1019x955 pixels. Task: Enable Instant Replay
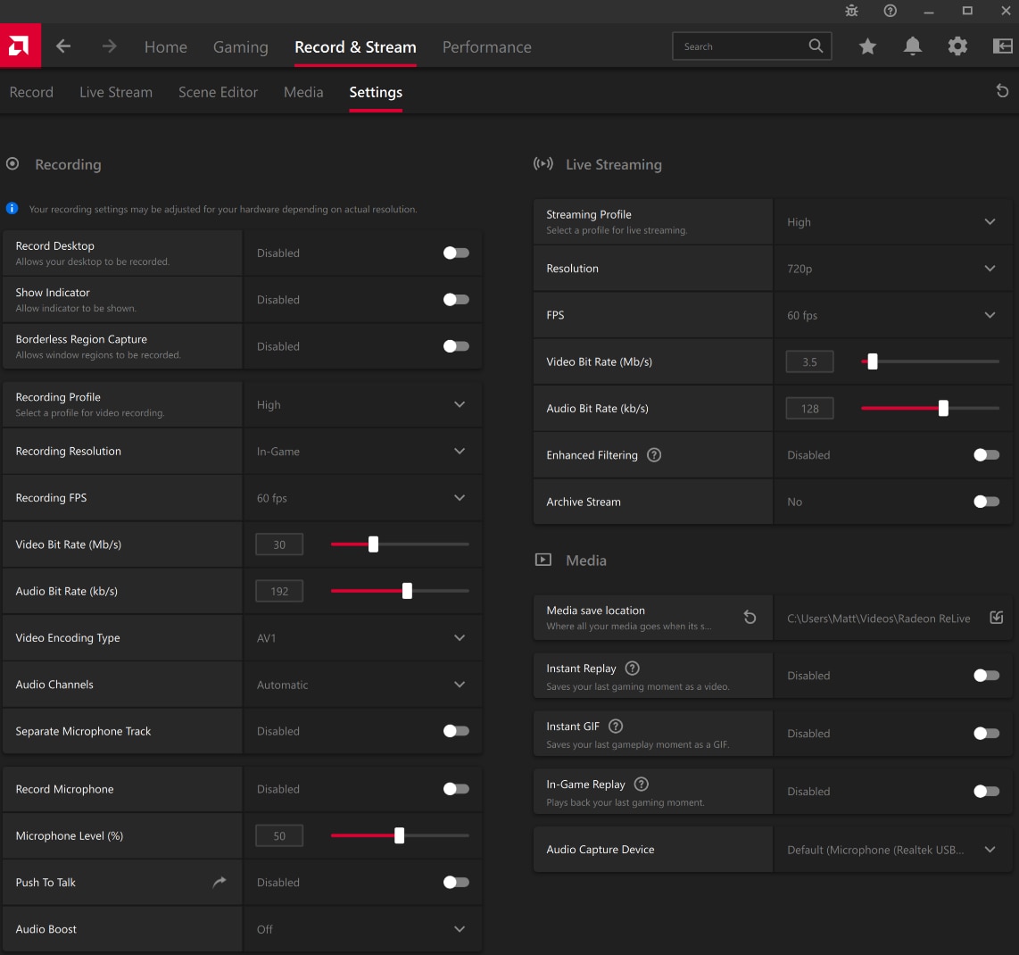point(986,676)
